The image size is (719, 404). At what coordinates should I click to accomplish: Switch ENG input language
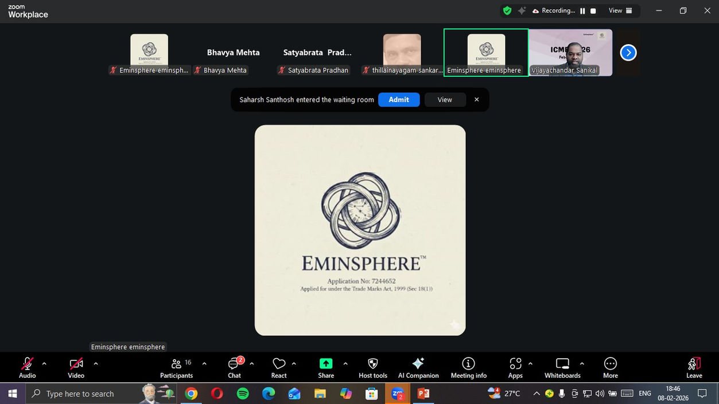click(x=645, y=394)
